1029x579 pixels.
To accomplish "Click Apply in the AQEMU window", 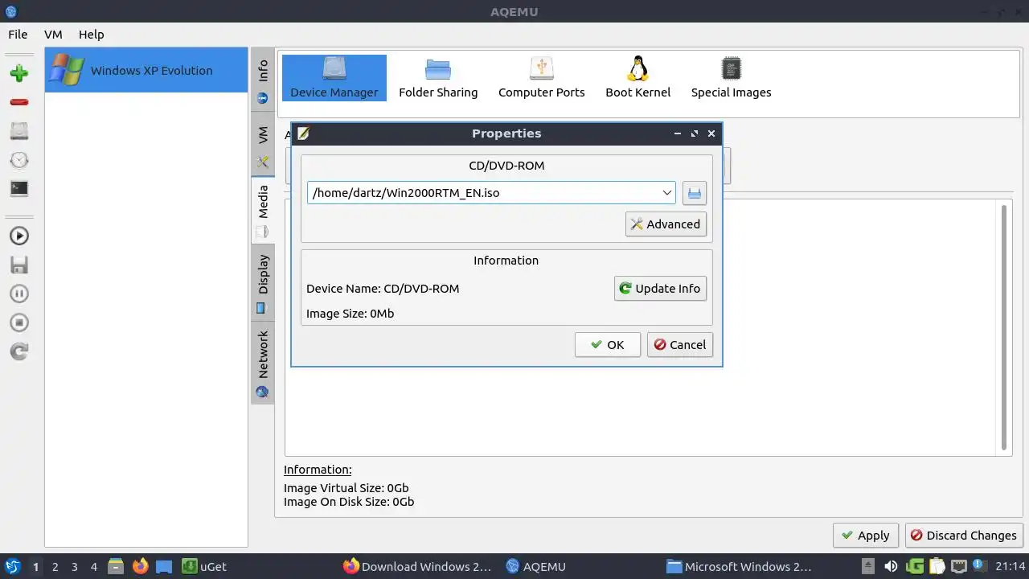I will coord(865,536).
